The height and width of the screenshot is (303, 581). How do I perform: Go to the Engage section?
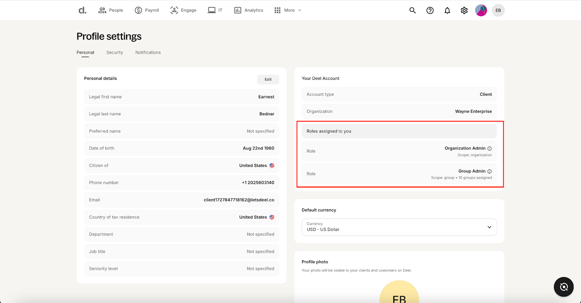click(x=183, y=10)
